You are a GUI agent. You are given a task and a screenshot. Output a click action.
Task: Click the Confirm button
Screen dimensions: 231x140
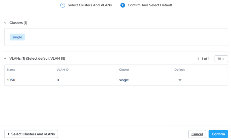[x=218, y=134]
